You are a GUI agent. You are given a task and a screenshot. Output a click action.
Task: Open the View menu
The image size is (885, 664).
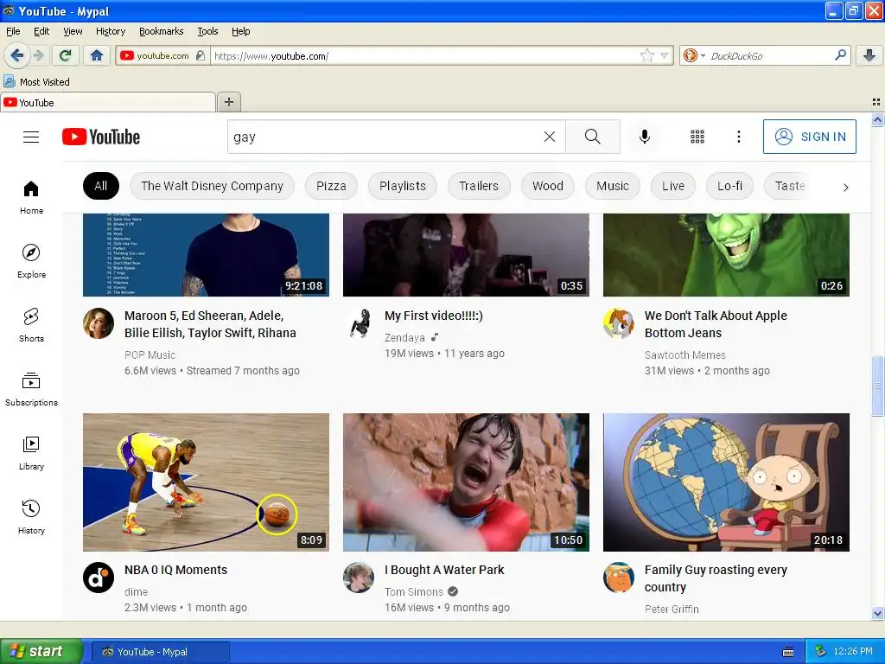click(73, 31)
